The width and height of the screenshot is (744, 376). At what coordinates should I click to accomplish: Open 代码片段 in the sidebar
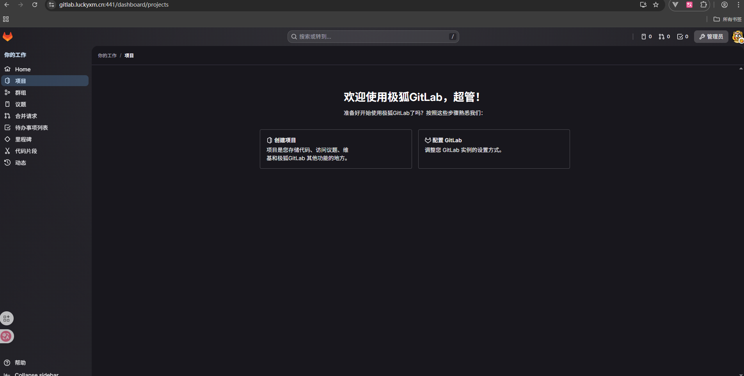45,151
